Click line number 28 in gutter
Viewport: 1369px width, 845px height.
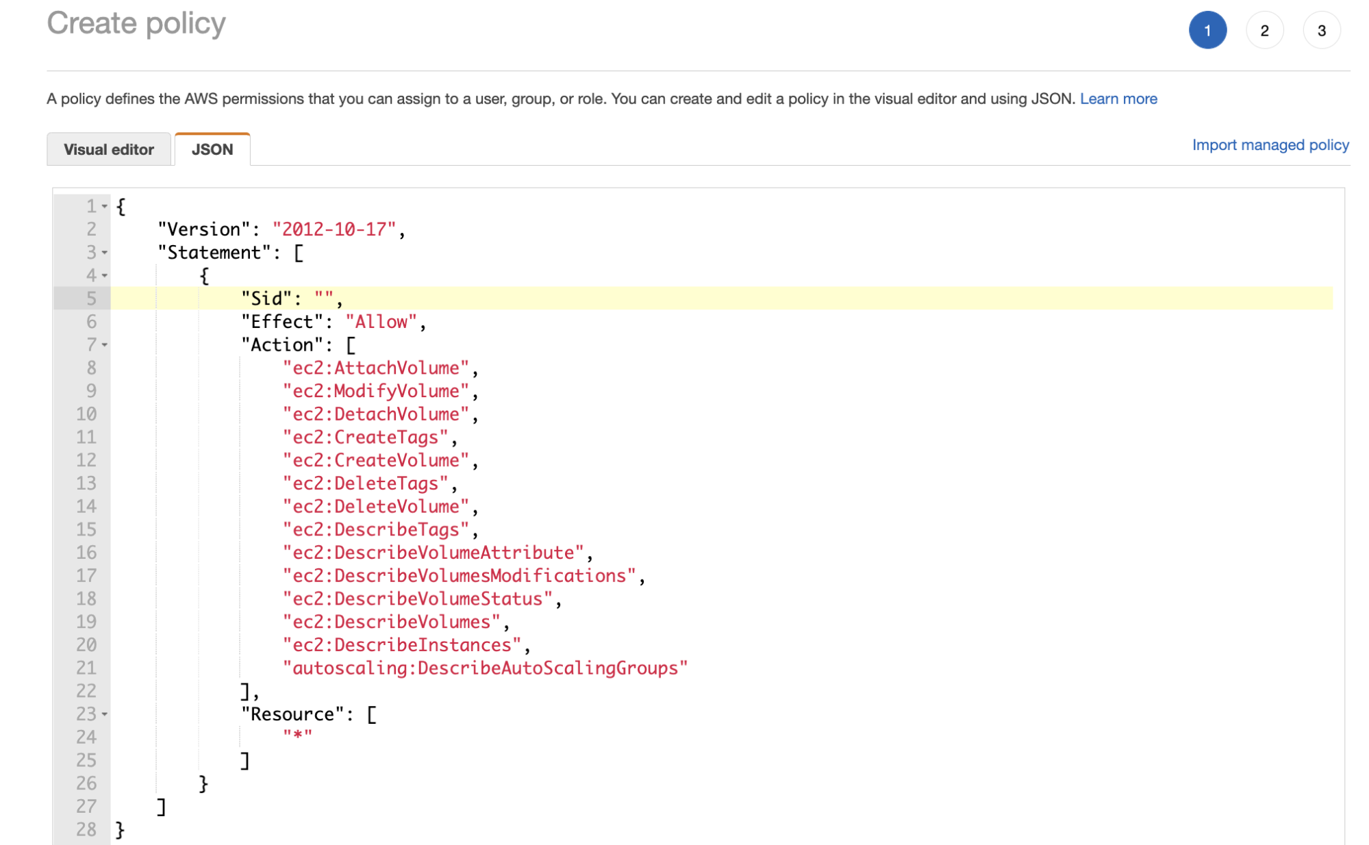tap(86, 829)
